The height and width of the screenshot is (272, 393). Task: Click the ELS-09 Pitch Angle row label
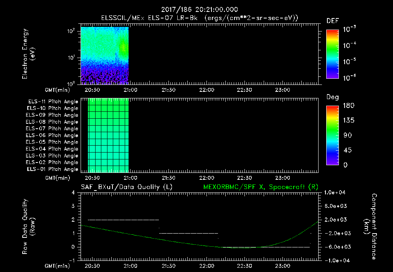click(52, 115)
